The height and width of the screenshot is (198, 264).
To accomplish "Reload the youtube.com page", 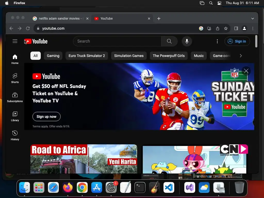I will point(28,28).
